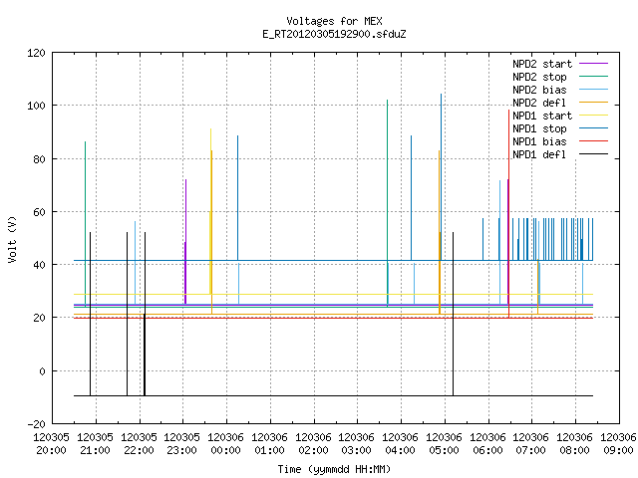Click the yellow NPD1 start legend line sample
The image size is (638, 478).
[593, 116]
